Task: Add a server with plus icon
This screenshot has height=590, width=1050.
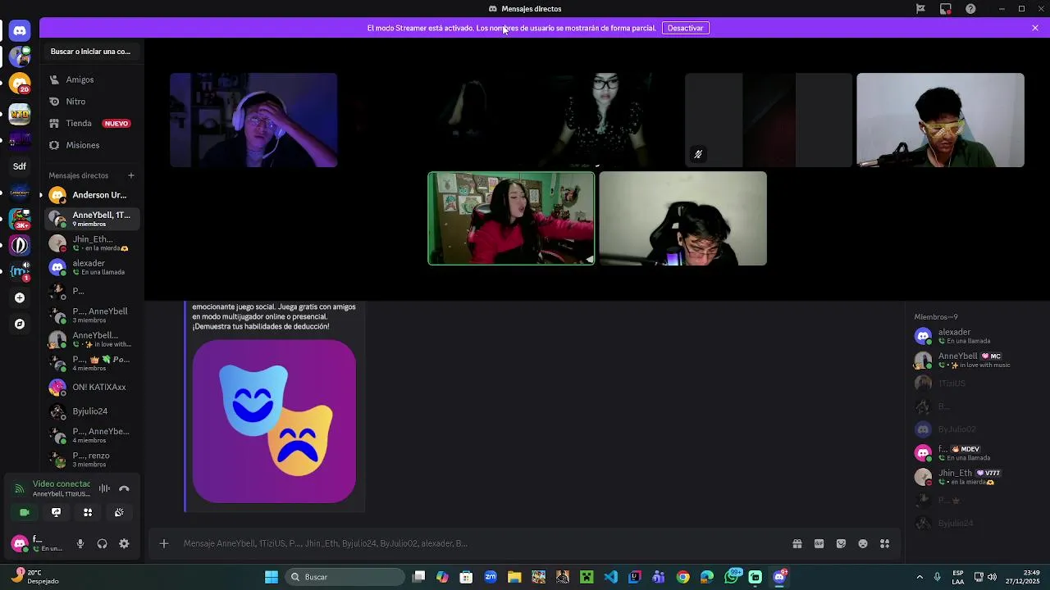Action: [x=20, y=297]
